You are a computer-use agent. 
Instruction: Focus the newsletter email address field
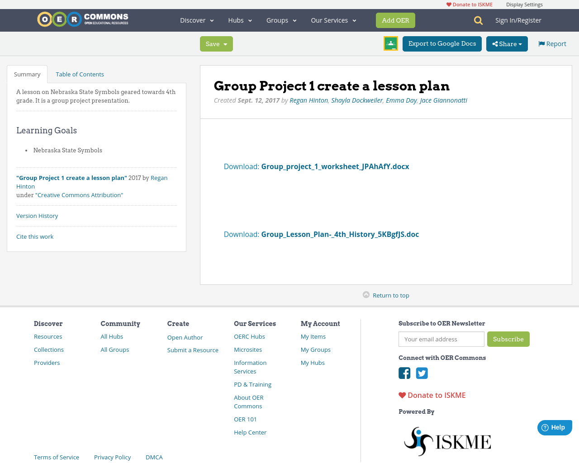[441, 339]
